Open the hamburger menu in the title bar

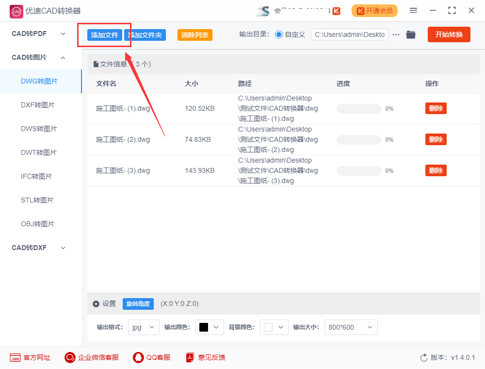[x=414, y=10]
